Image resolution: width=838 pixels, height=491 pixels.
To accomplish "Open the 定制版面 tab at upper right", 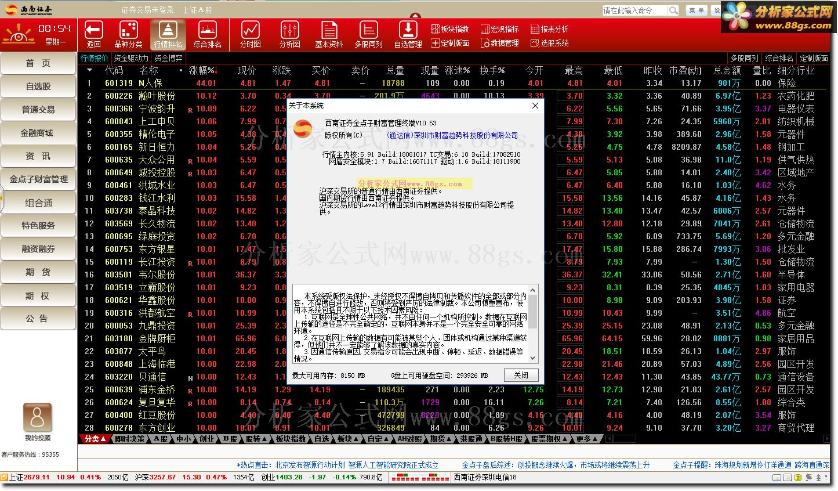I will 814,58.
